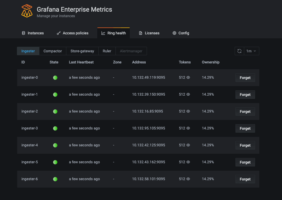
Task: Open the 1m refresh interval dropdown
Action: (251, 51)
